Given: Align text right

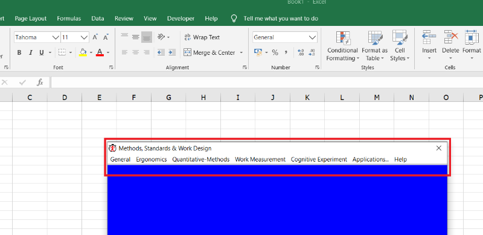Looking at the screenshot, I should click(147, 52).
